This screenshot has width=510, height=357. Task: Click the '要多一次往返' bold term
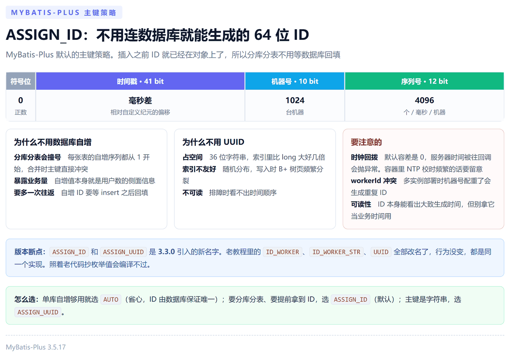[34, 193]
